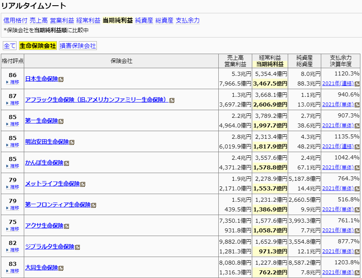Select the 生命保険会社 filter
This screenshot has height=278, width=362.
point(38,46)
